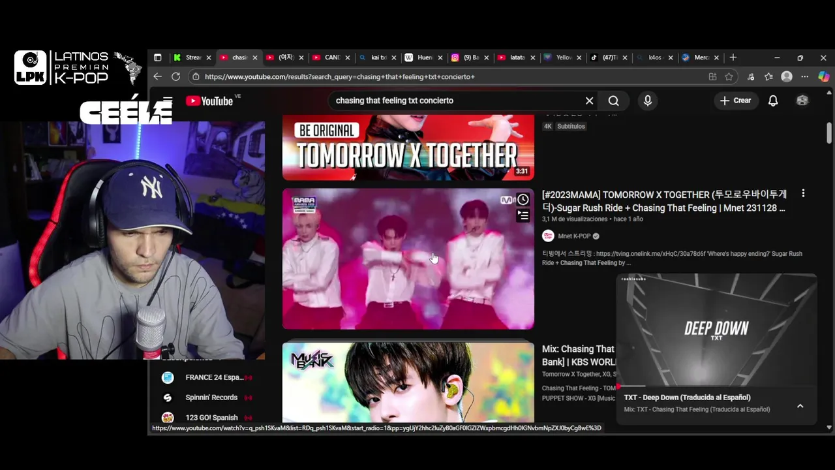Screen dimensions: 835x470
Task: Open browser profile avatar in toolbar
Action: [787, 76]
